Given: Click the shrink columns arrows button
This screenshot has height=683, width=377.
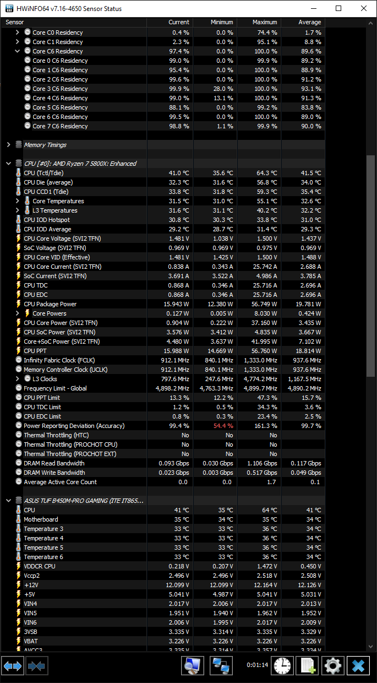Looking at the screenshot, I should coord(37,666).
